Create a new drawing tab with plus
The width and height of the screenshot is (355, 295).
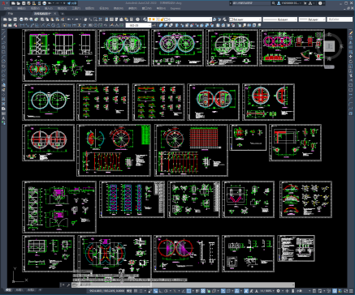pyautogui.click(x=63, y=14)
